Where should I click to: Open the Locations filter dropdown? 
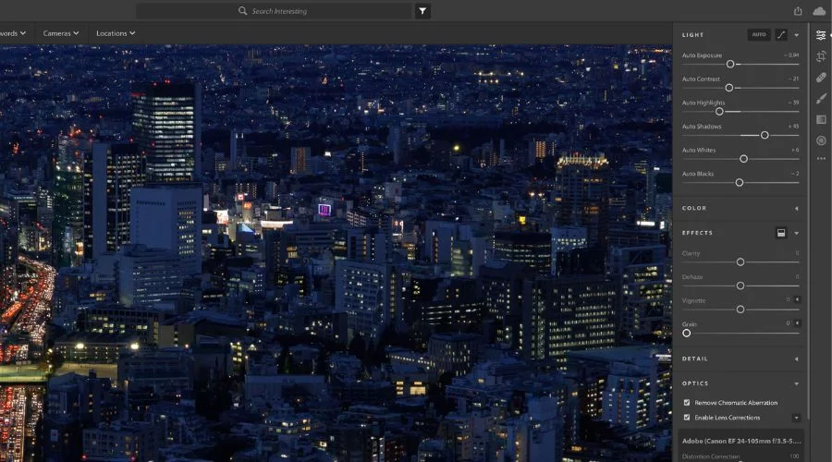click(x=116, y=33)
